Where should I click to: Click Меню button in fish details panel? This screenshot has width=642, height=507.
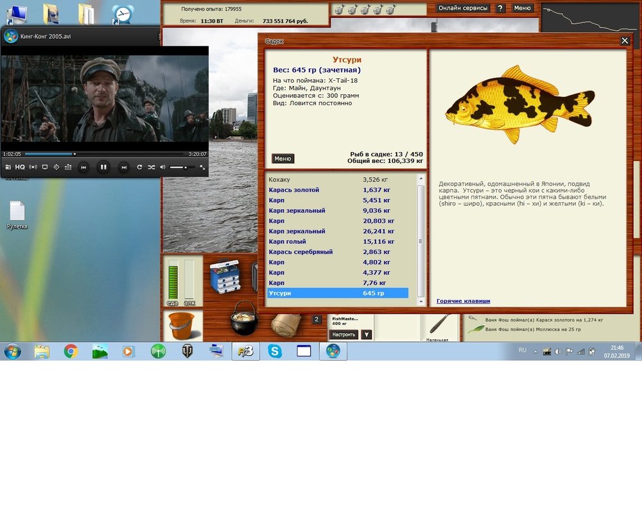coord(282,159)
